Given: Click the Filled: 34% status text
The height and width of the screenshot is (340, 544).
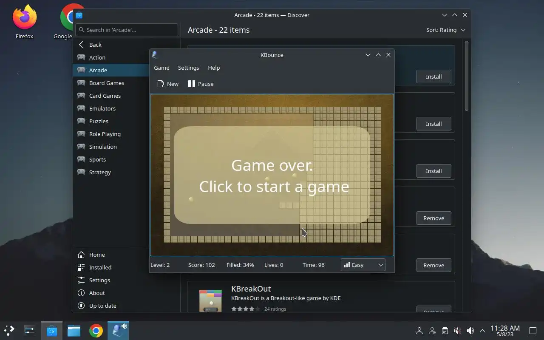Looking at the screenshot, I should (240, 265).
